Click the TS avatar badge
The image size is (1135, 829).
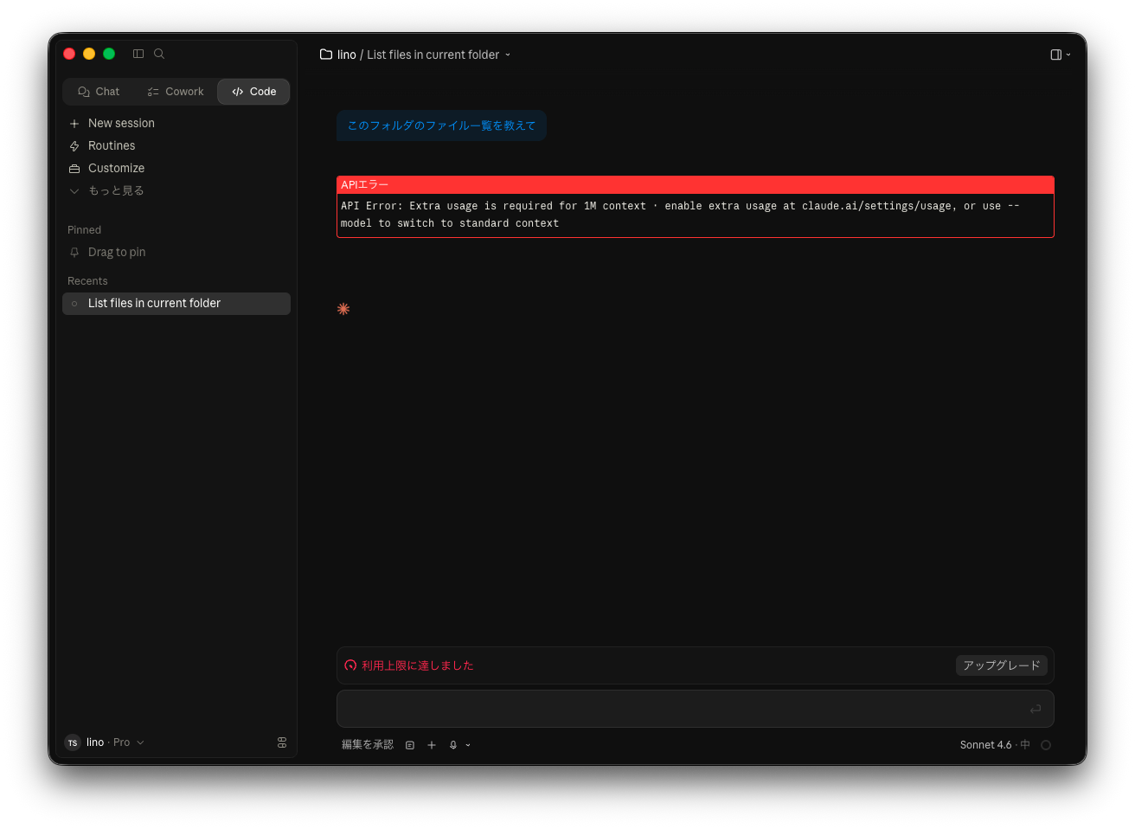[73, 742]
